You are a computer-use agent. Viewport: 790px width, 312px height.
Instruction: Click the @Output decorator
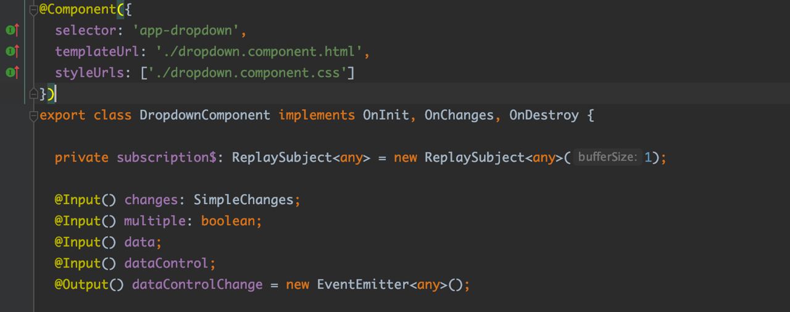[81, 284]
